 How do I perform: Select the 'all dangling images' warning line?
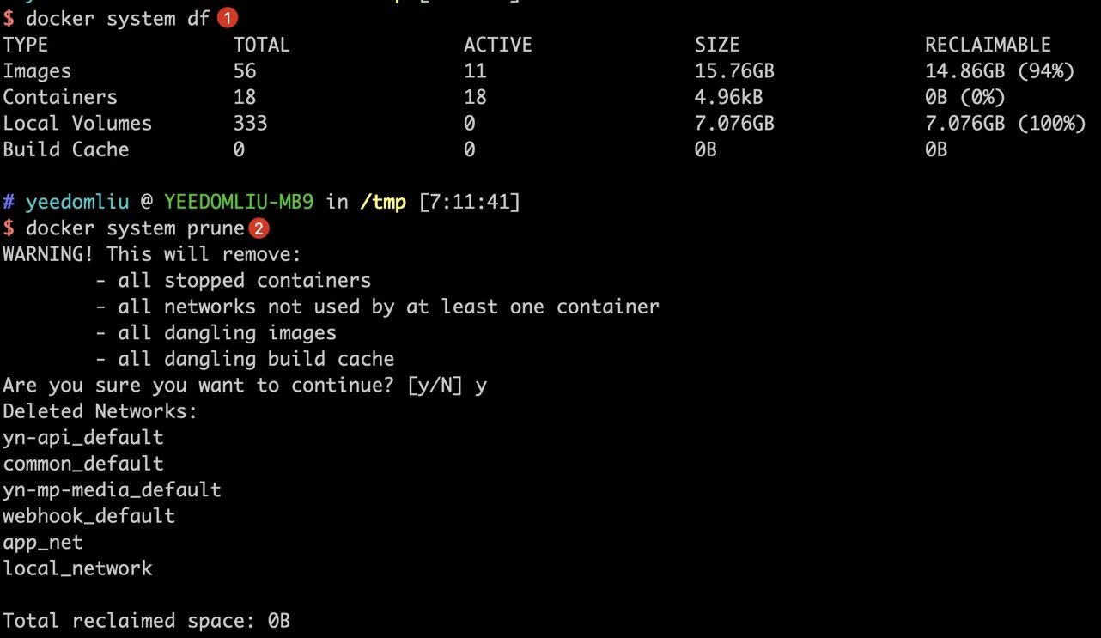pyautogui.click(x=216, y=332)
